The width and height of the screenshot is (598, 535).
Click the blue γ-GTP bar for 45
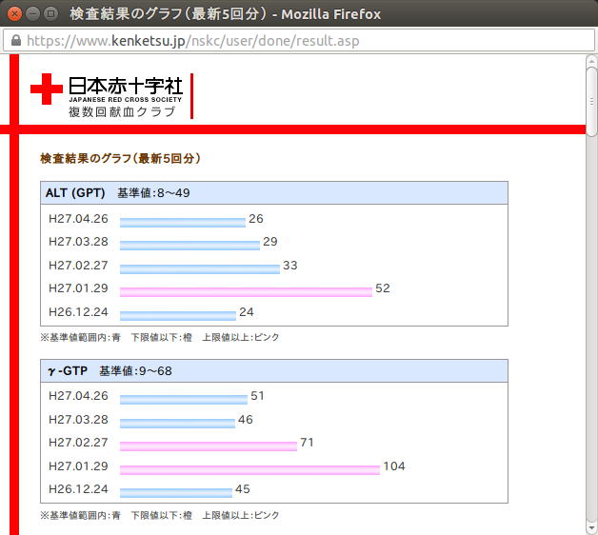(176, 493)
